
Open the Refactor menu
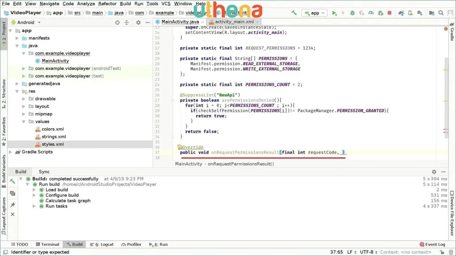(107, 4)
